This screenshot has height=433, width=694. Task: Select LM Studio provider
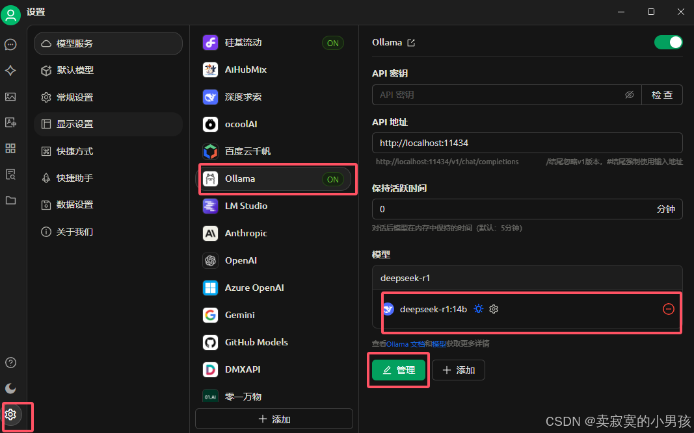[274, 206]
